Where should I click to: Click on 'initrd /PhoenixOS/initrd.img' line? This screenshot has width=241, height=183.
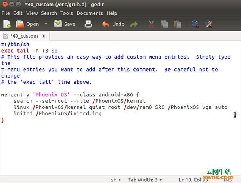57,114
